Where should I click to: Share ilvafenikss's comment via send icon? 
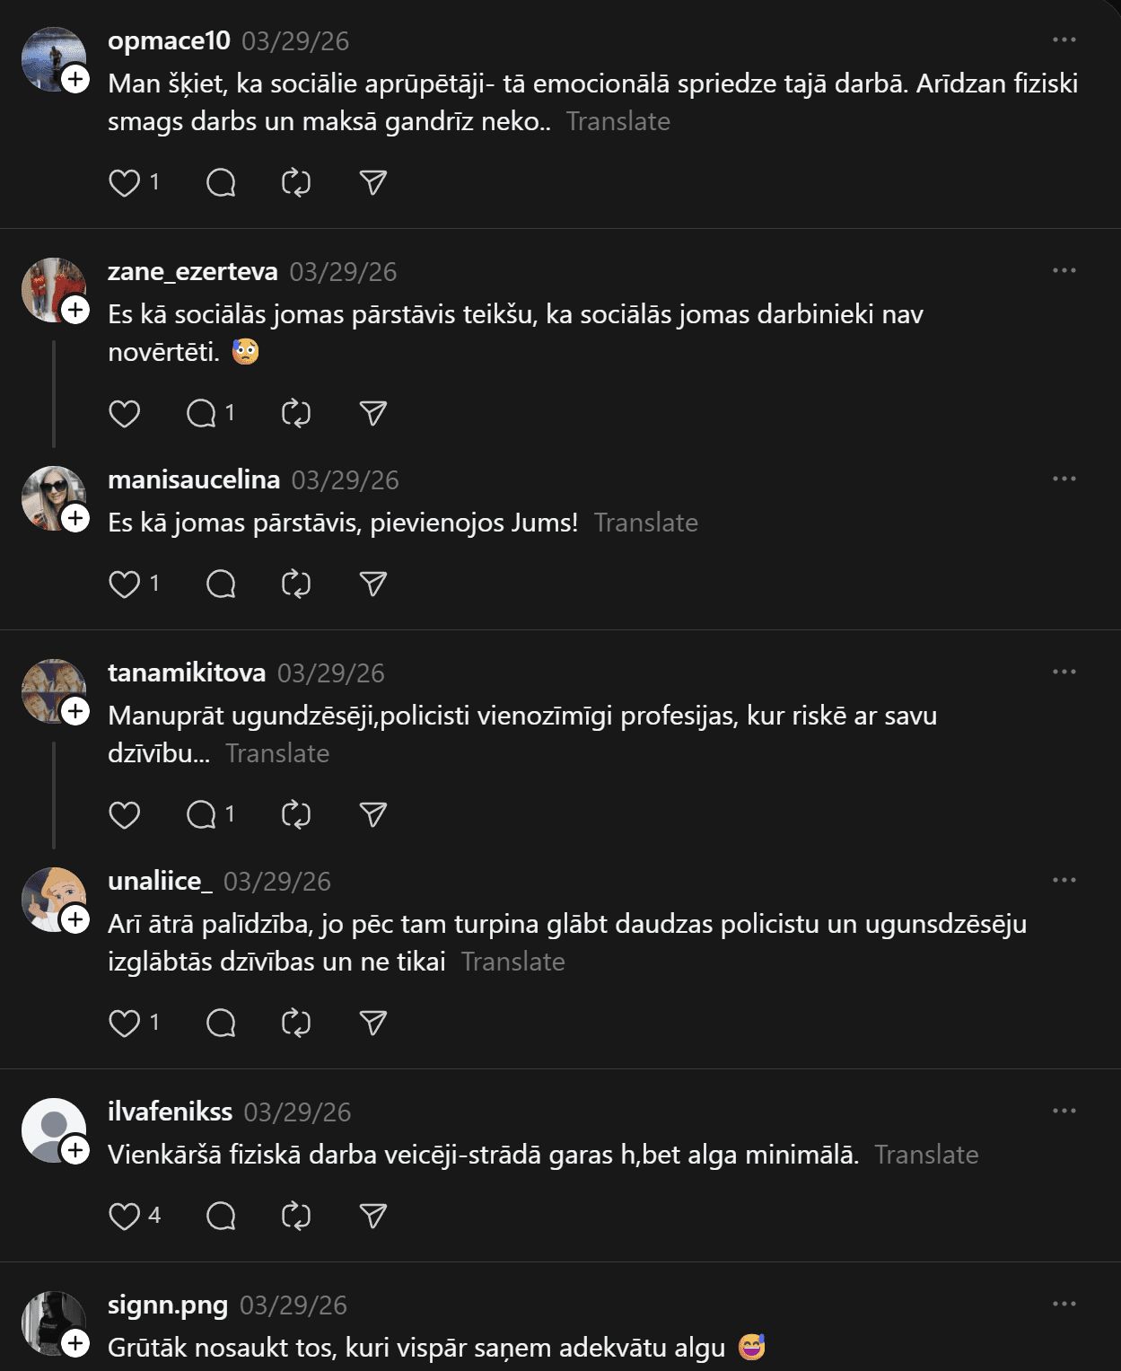coord(372,1216)
